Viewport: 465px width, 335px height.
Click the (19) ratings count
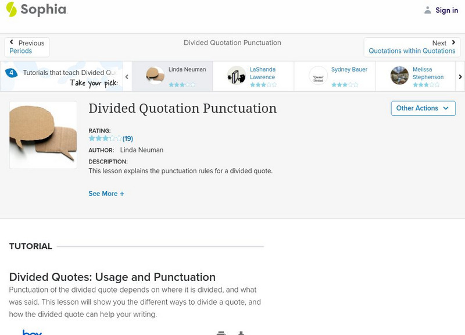coord(128,138)
